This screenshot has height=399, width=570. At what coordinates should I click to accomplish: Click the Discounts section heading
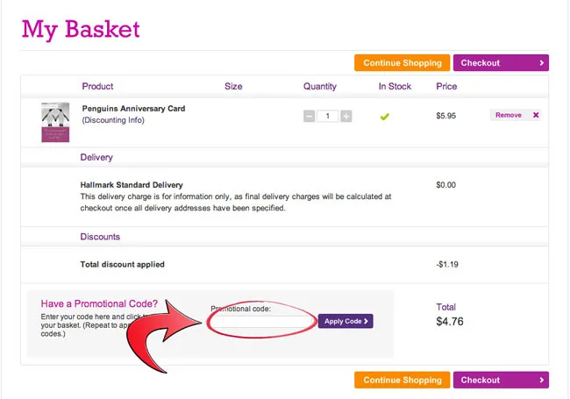point(100,237)
